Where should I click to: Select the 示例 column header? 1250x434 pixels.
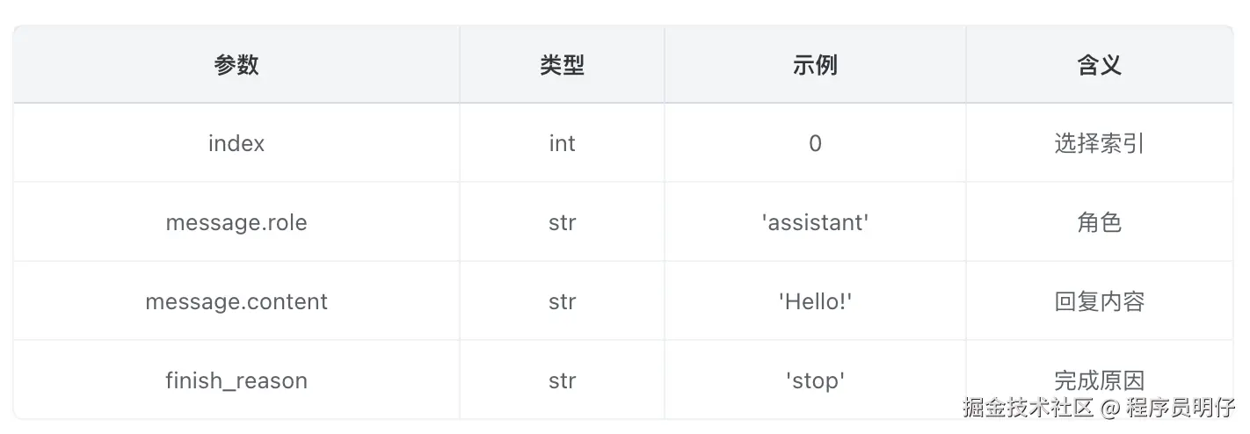815,65
